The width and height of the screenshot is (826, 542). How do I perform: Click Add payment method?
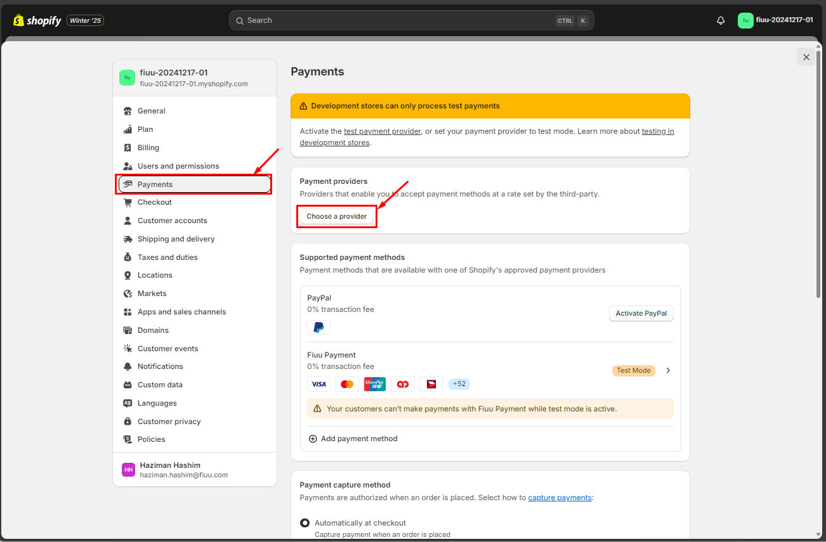(353, 439)
